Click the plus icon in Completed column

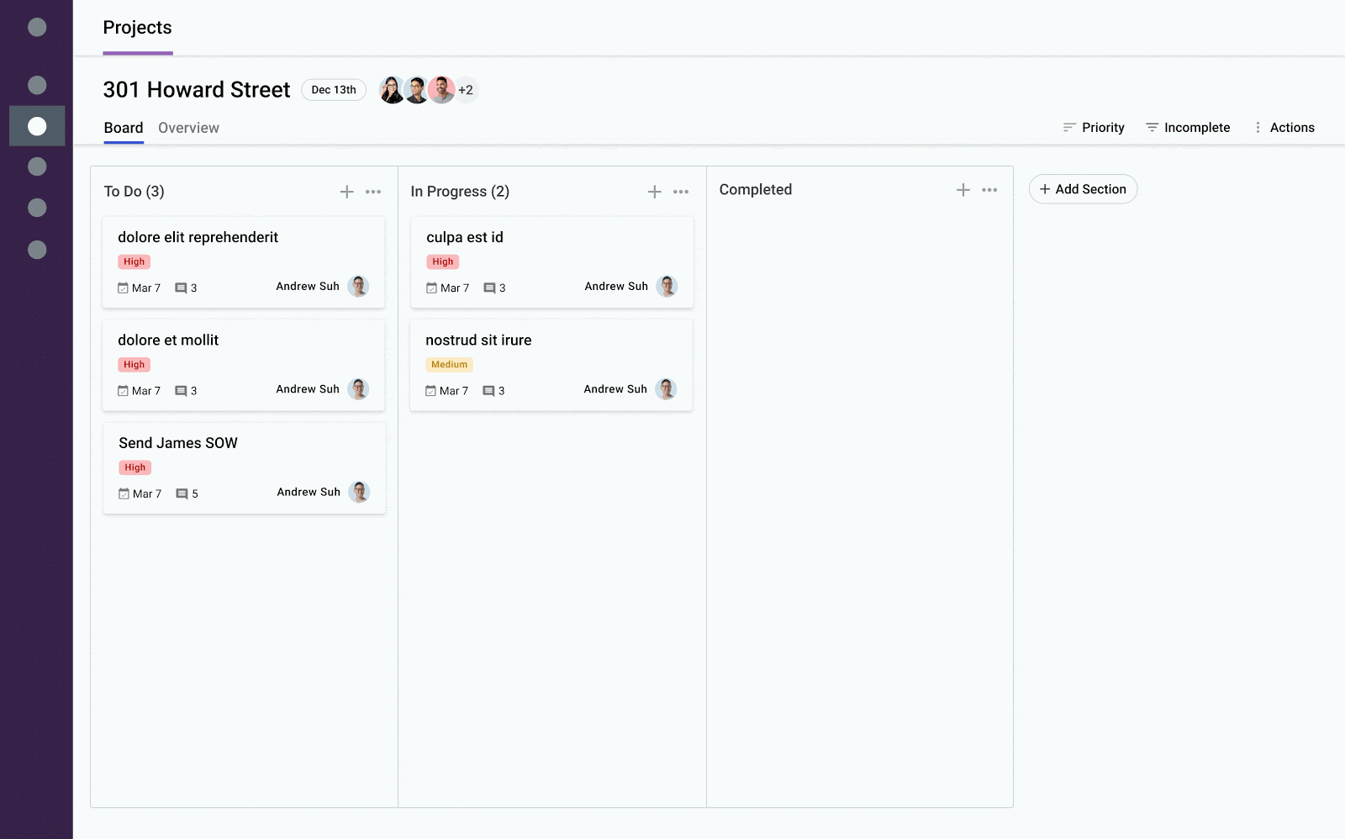coord(963,190)
